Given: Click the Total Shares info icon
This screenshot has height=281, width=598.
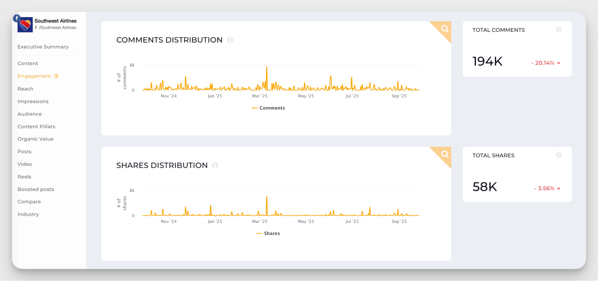Looking at the screenshot, I should click(x=559, y=155).
